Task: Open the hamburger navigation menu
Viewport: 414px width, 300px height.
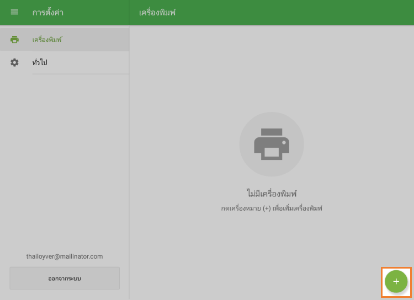Action: 14,12
